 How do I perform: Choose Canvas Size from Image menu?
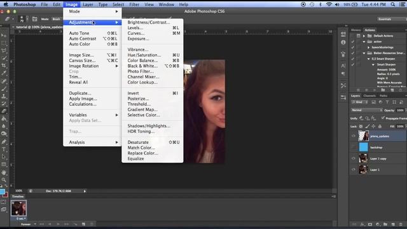tap(92, 60)
